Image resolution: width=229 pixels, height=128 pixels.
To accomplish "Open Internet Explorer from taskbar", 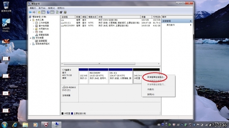I will click(x=15, y=125).
